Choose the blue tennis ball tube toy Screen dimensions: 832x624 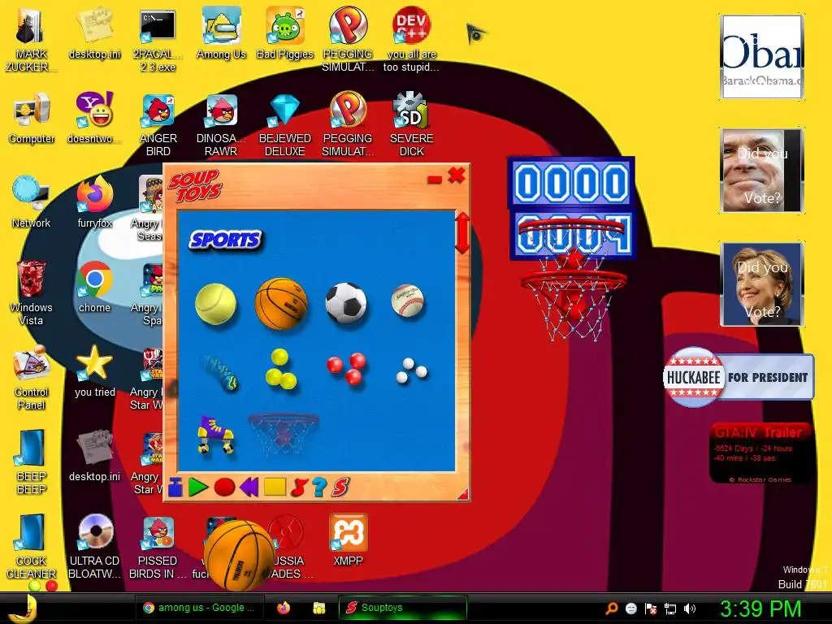[x=219, y=372]
